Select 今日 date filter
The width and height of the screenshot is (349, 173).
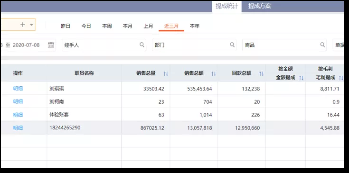(86, 26)
